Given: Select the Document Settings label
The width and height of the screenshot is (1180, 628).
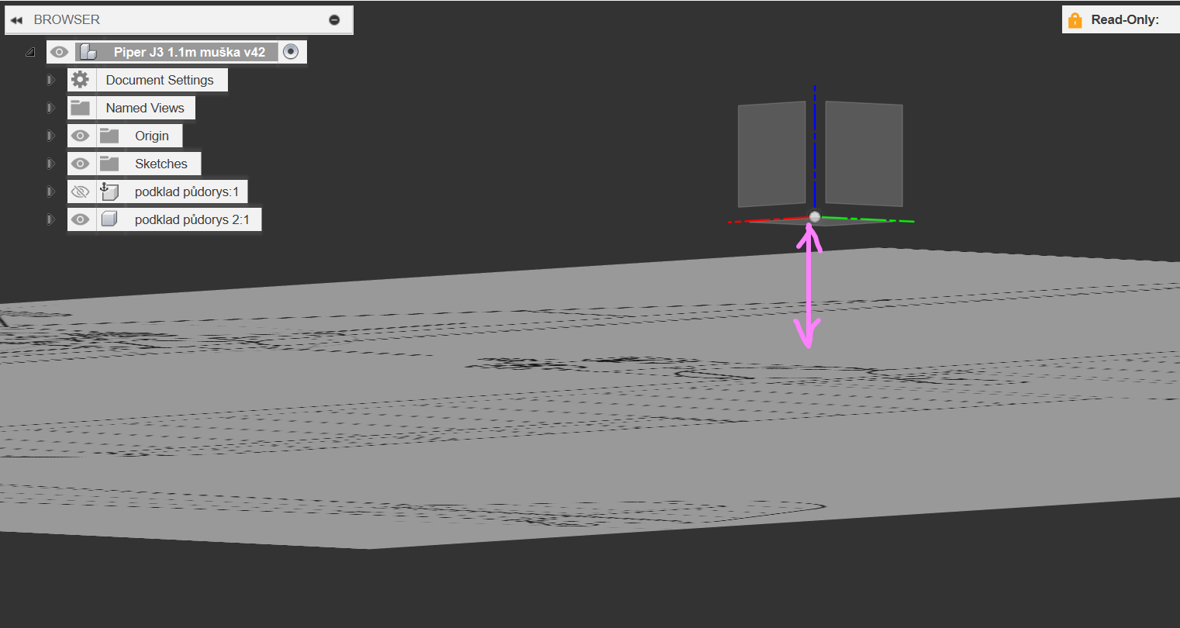Looking at the screenshot, I should (160, 80).
